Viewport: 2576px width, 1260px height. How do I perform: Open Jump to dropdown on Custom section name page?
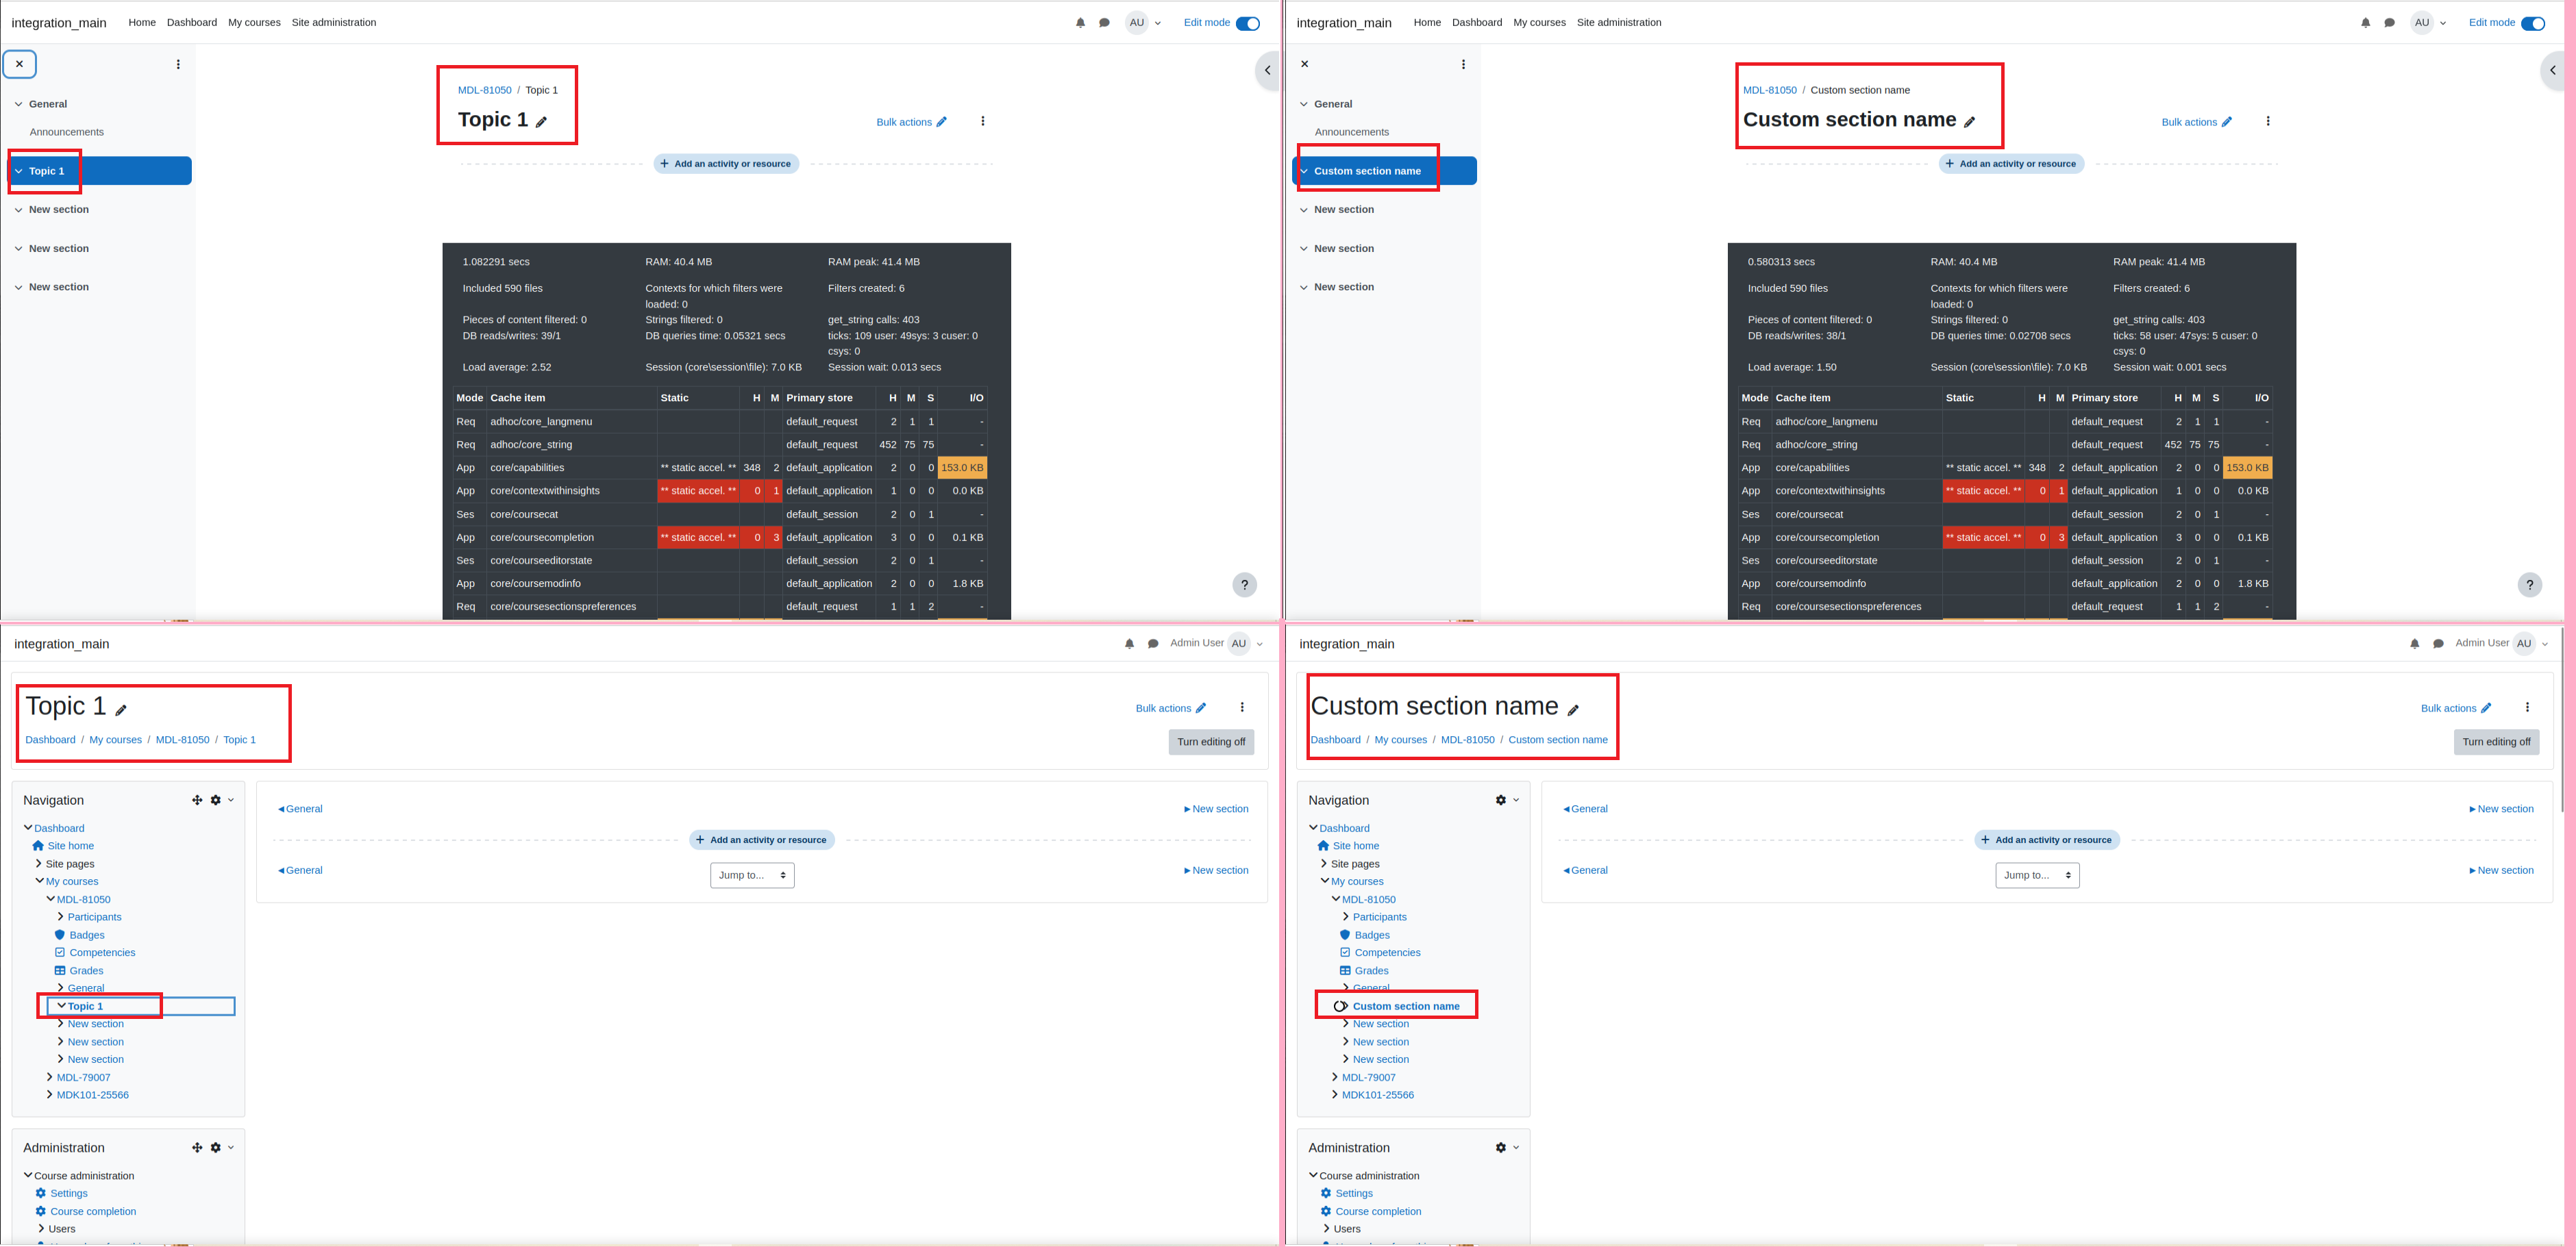coord(2037,875)
